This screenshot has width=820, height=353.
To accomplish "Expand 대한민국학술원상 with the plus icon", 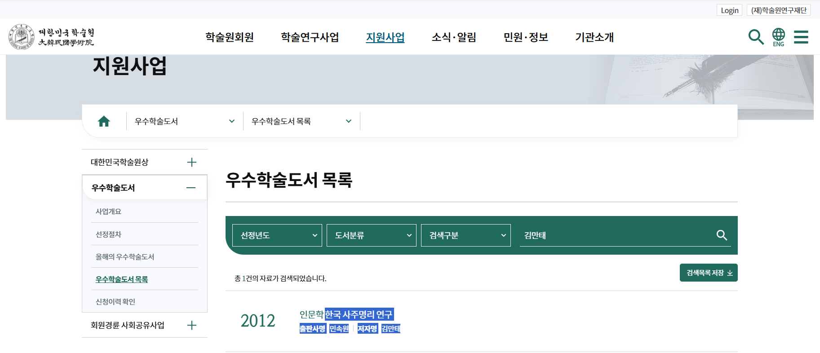I will pyautogui.click(x=192, y=162).
